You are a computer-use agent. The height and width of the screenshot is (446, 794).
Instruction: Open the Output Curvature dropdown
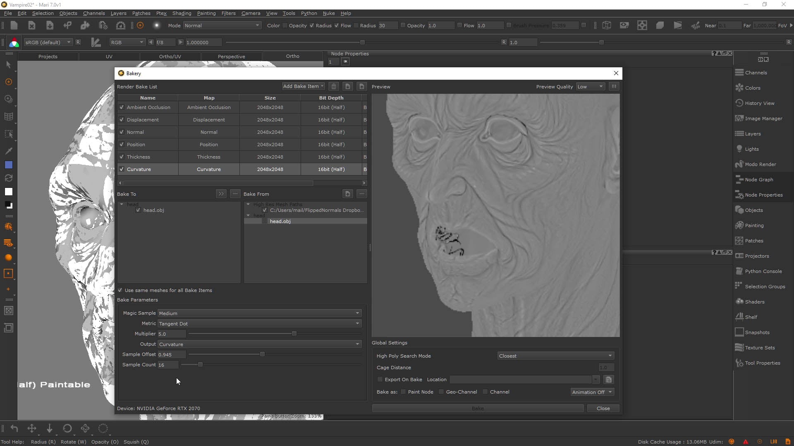pos(259,344)
